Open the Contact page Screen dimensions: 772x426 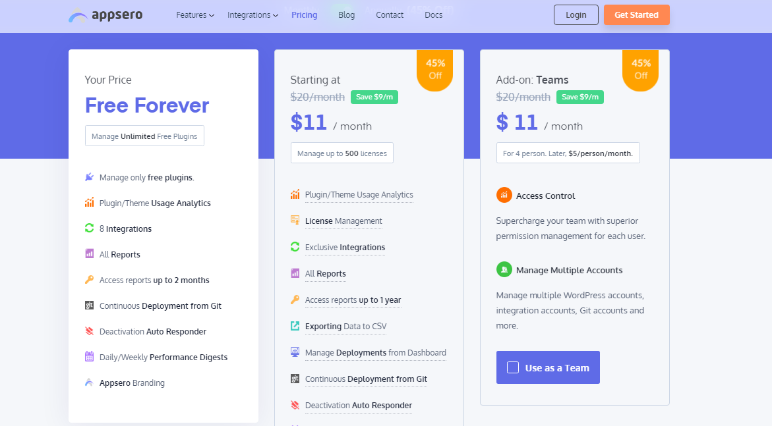tap(390, 15)
